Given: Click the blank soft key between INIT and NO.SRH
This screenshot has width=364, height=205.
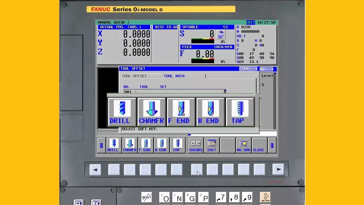Looking at the screenshot, I should click(x=227, y=145).
